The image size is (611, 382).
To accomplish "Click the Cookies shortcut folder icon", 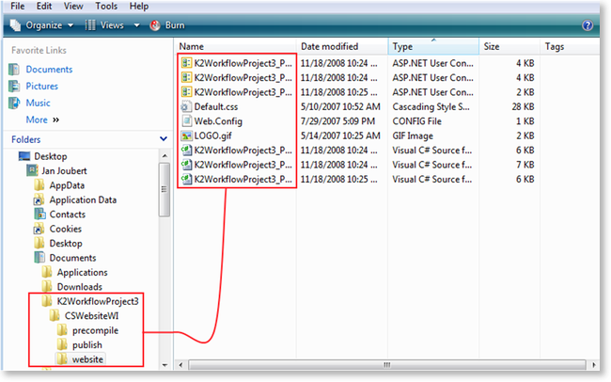I will 39,229.
